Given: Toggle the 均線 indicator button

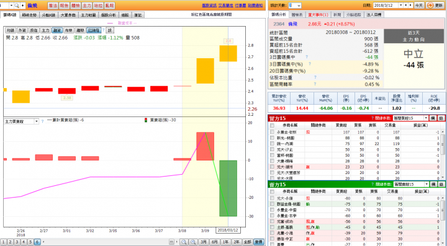Looking at the screenshot, I should tap(11, 30).
